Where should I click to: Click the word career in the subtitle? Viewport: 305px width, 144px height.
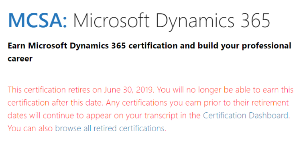pyautogui.click(x=20, y=58)
